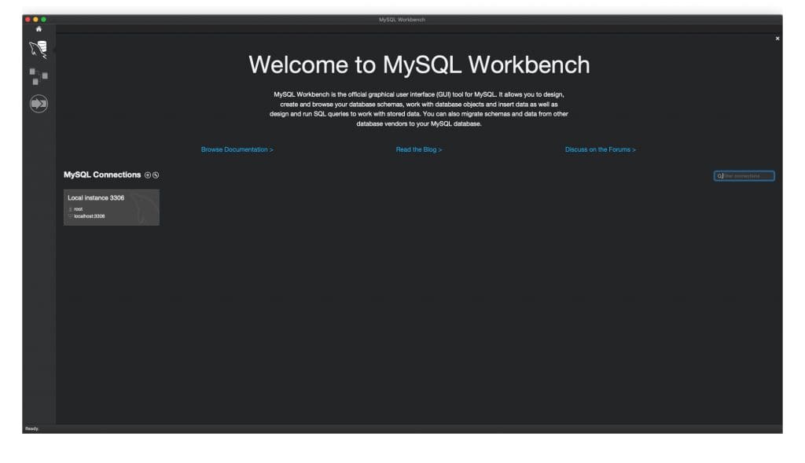Close the welcome panel with the X

[x=777, y=39]
